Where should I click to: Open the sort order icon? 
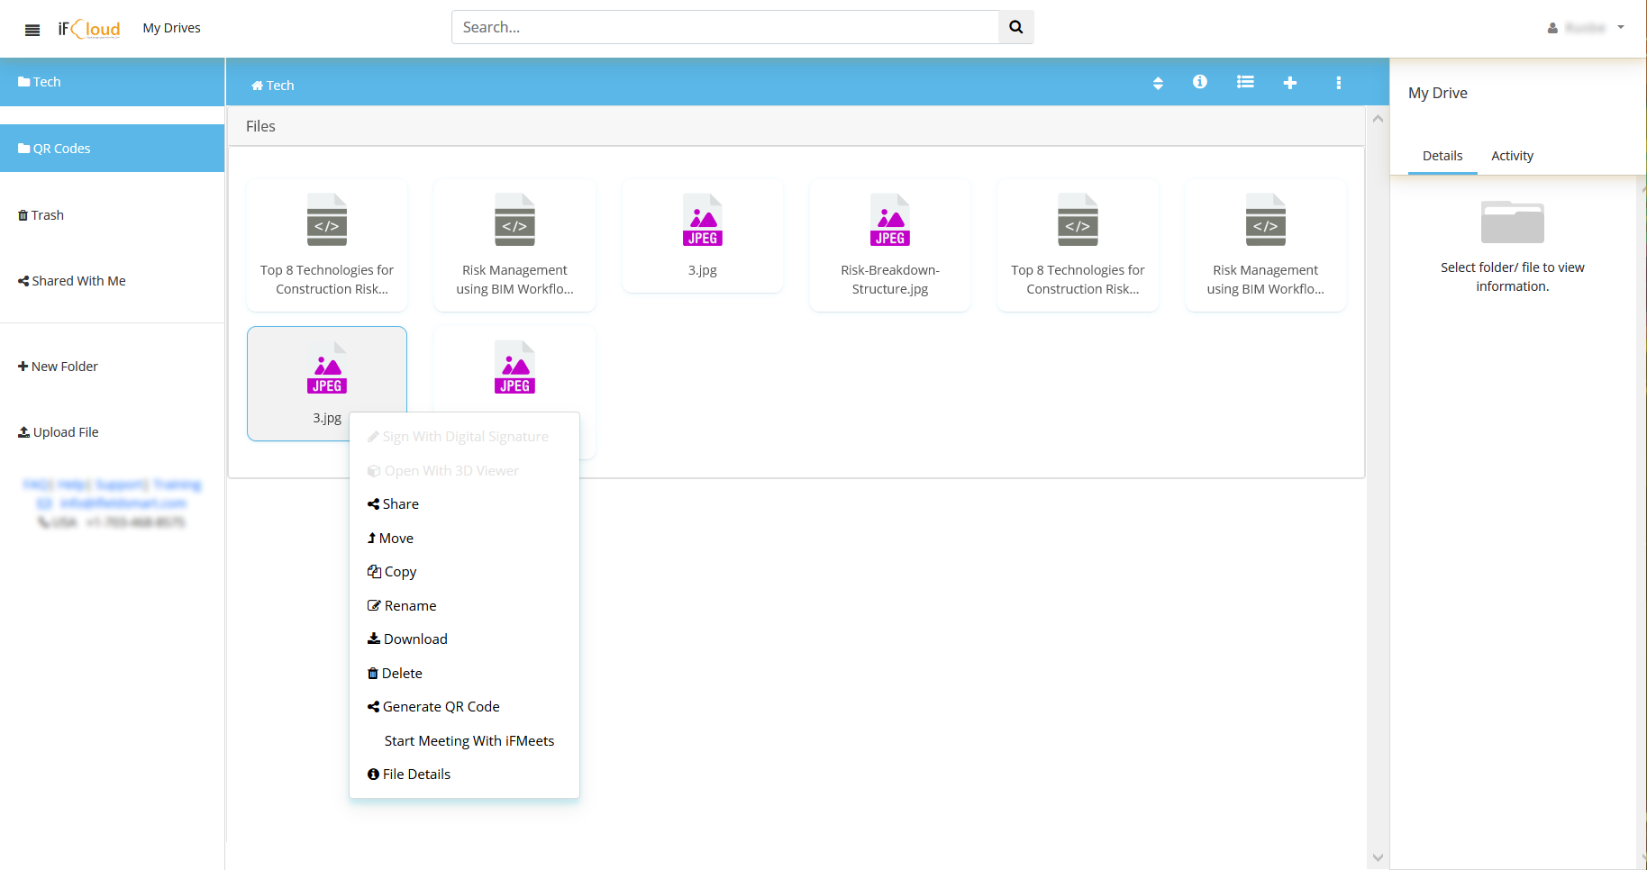[1158, 83]
